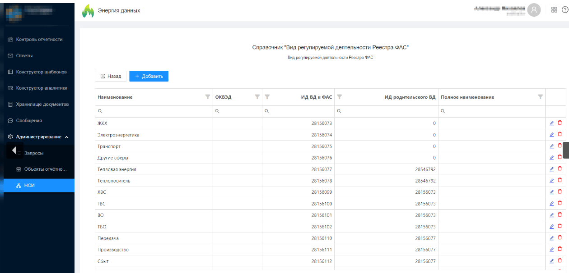
Task: Click trash icon for the ХВС row
Action: pyautogui.click(x=560, y=192)
